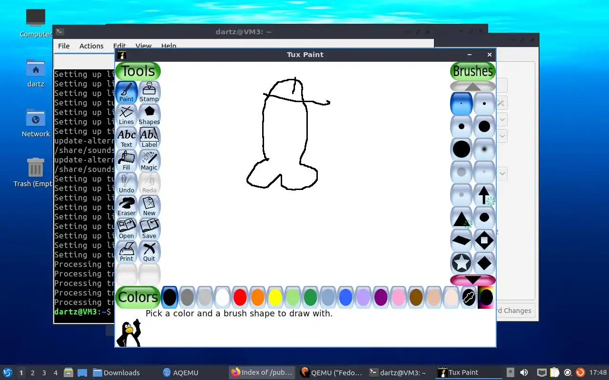
Task: Quit Tux Paint via Quit tool
Action: (149, 252)
